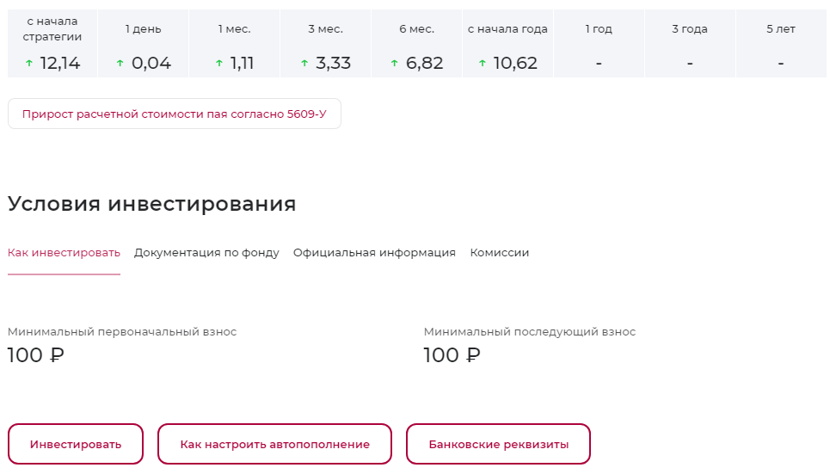
Task: Click the green arrow next to 6,82
Action: pos(394,63)
